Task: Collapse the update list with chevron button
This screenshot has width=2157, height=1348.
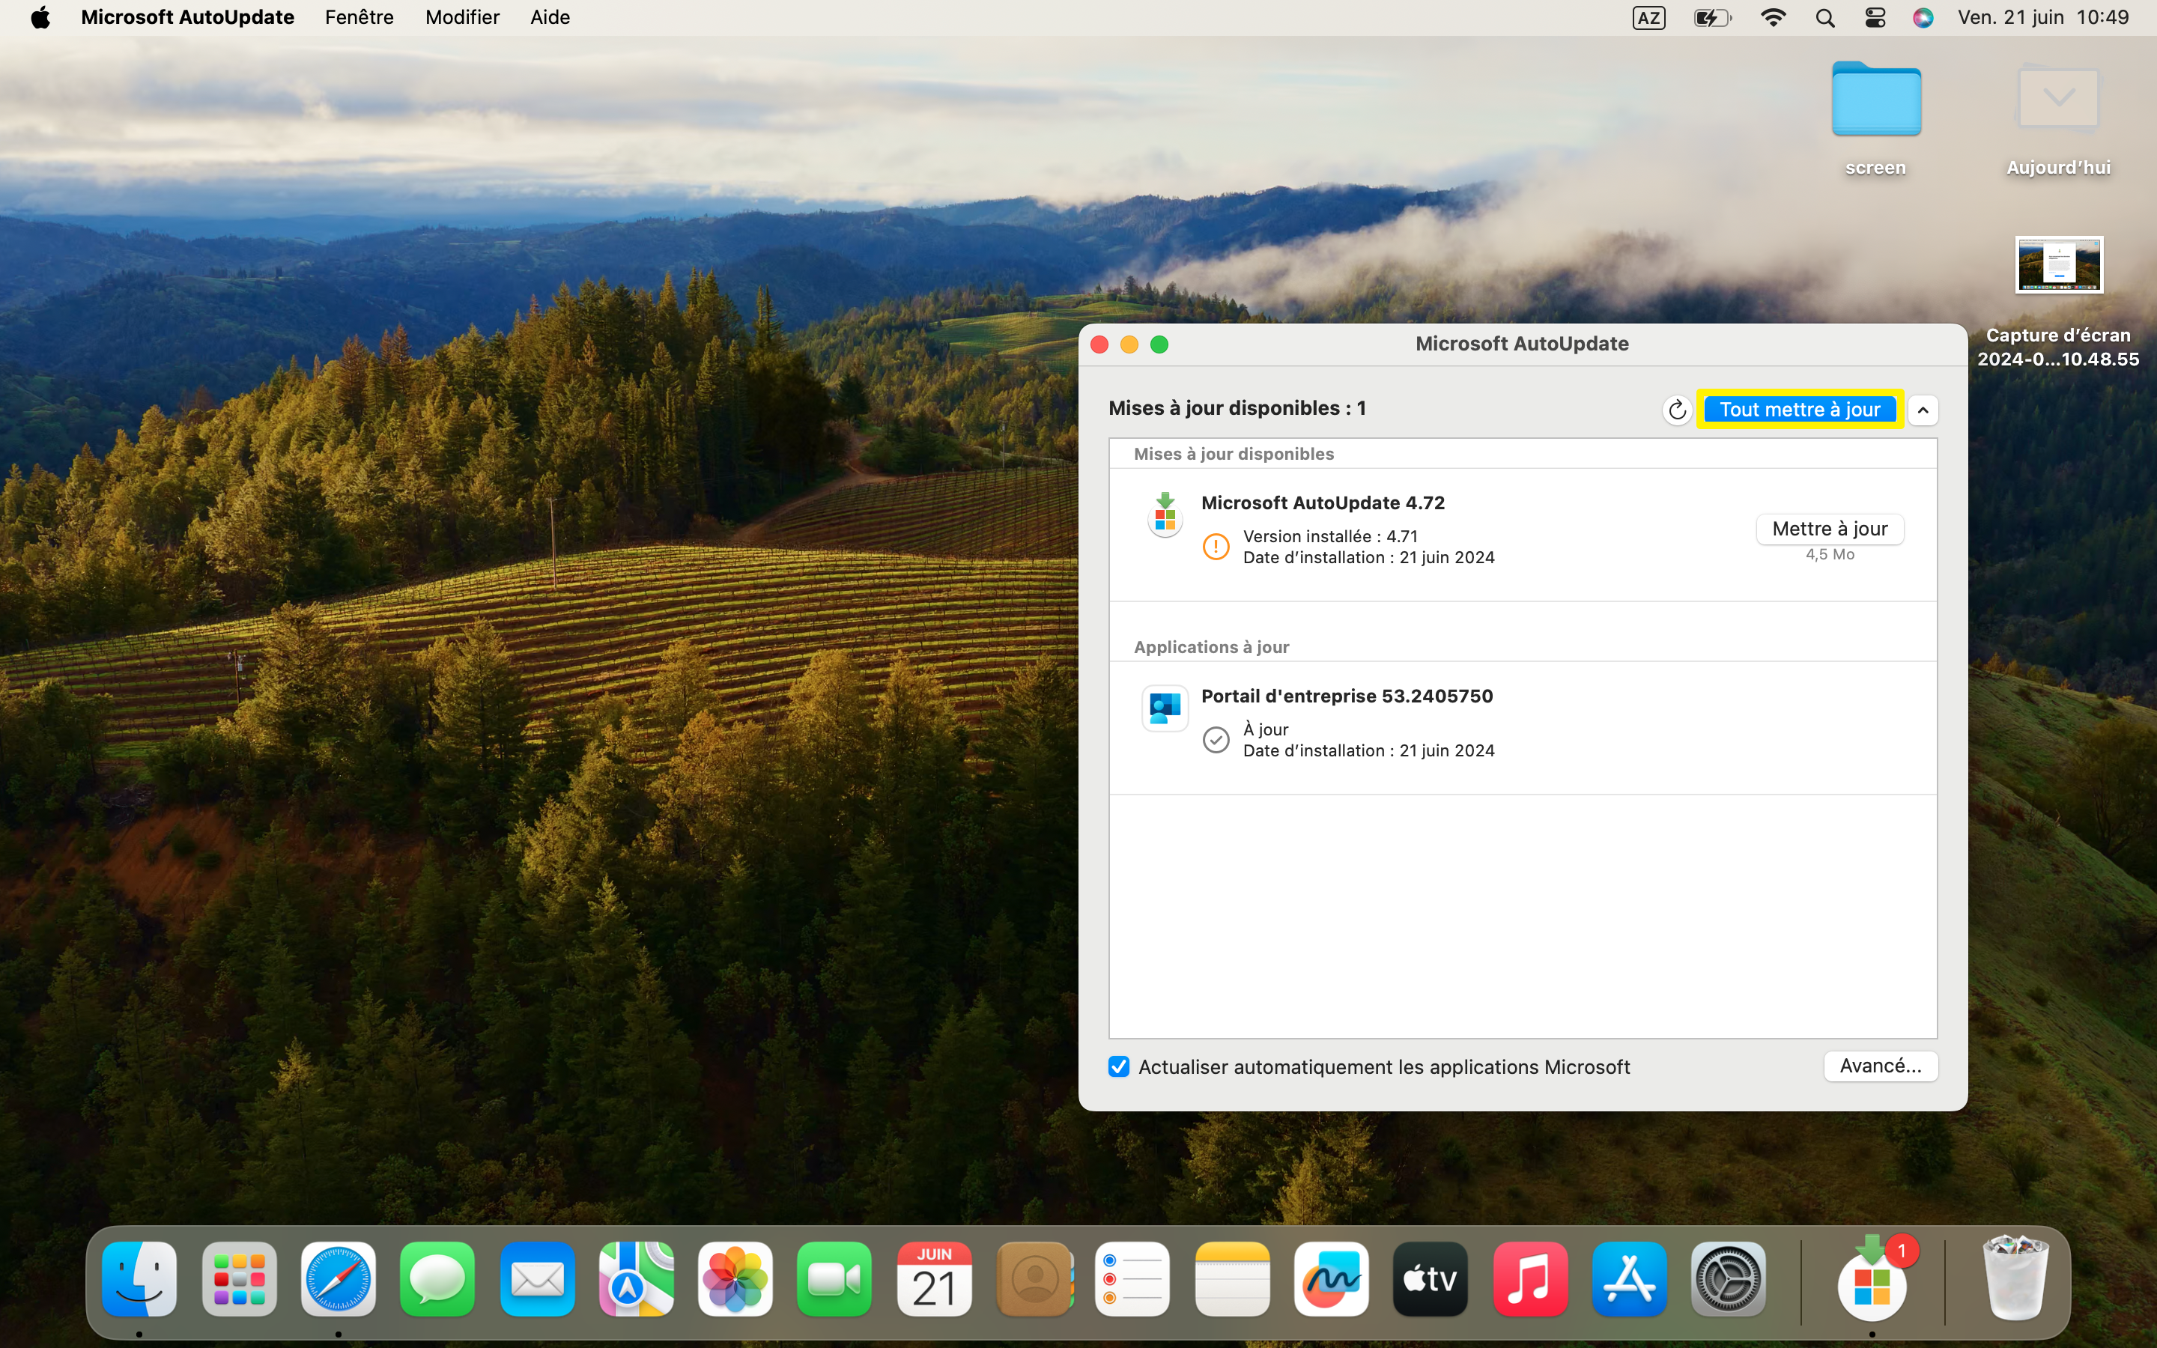Action: pos(1923,410)
